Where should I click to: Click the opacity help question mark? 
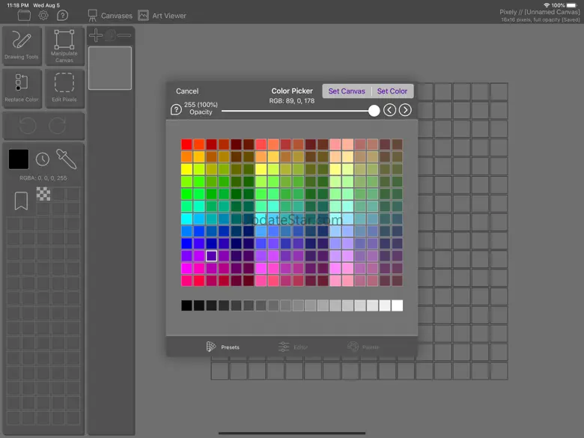click(x=176, y=110)
